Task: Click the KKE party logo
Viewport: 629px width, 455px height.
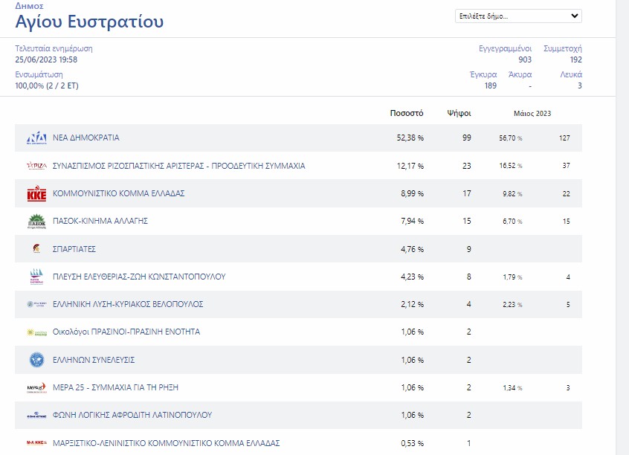Action: coord(36,193)
